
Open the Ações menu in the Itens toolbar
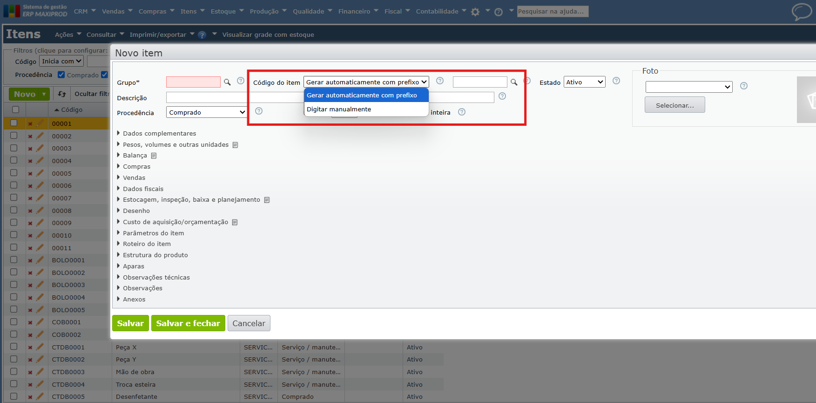(68, 34)
